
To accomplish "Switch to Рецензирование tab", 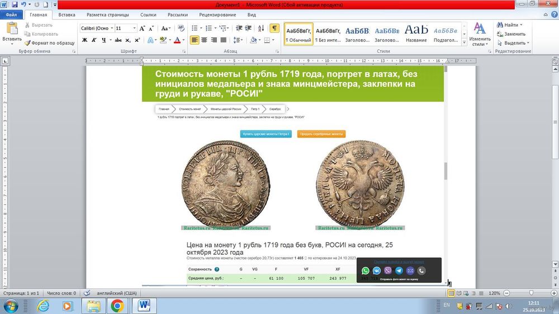I will 217,15.
